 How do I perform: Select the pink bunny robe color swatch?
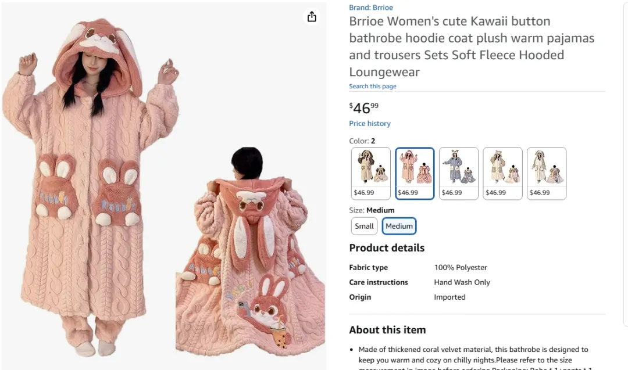415,173
